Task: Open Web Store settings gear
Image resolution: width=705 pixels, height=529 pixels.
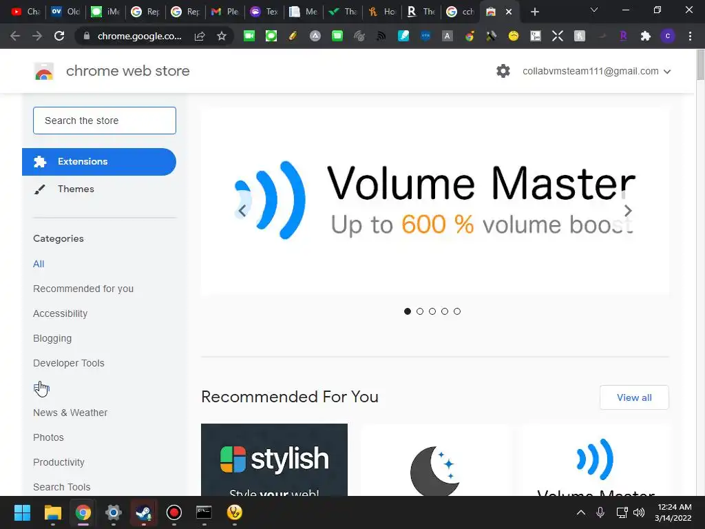Action: pyautogui.click(x=503, y=71)
